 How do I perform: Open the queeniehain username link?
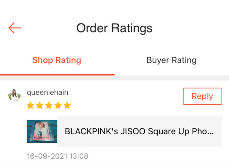[x=47, y=92]
